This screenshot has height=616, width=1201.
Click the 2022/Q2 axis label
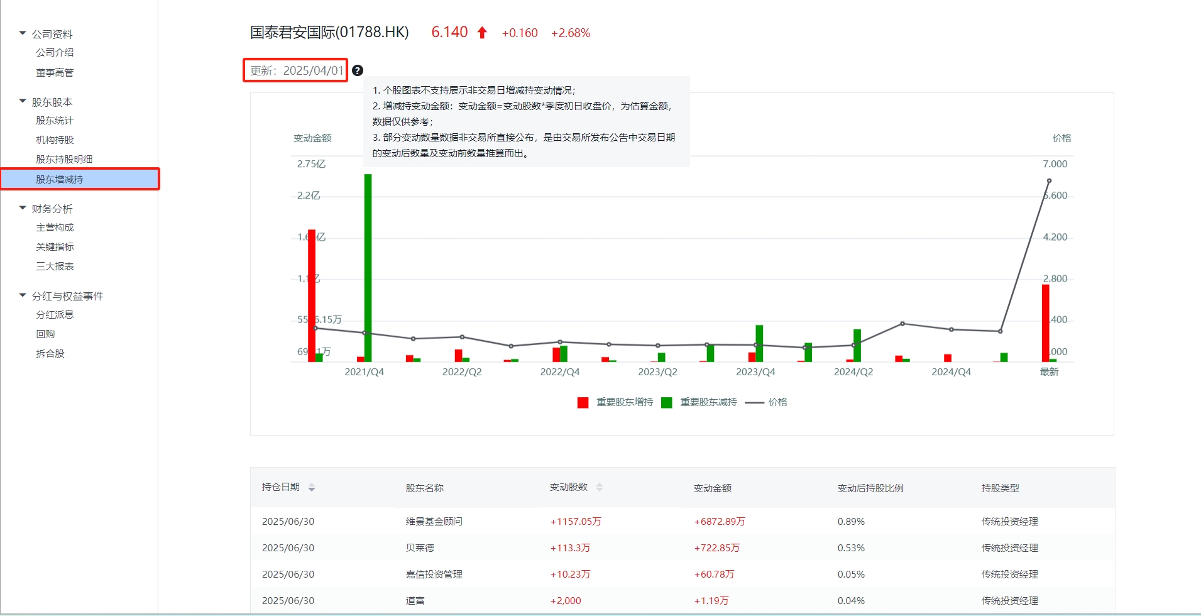click(462, 372)
